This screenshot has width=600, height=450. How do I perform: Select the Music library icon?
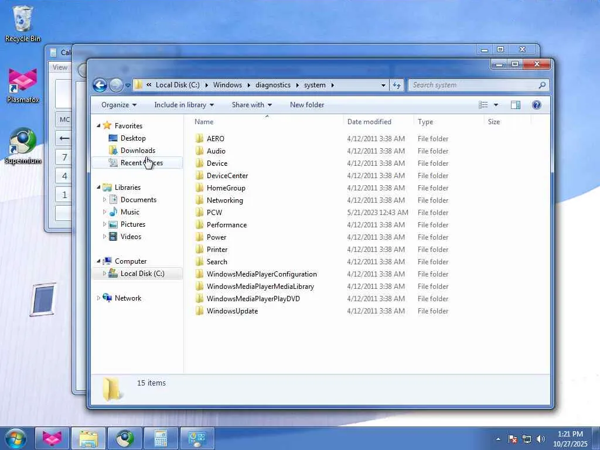coord(113,212)
